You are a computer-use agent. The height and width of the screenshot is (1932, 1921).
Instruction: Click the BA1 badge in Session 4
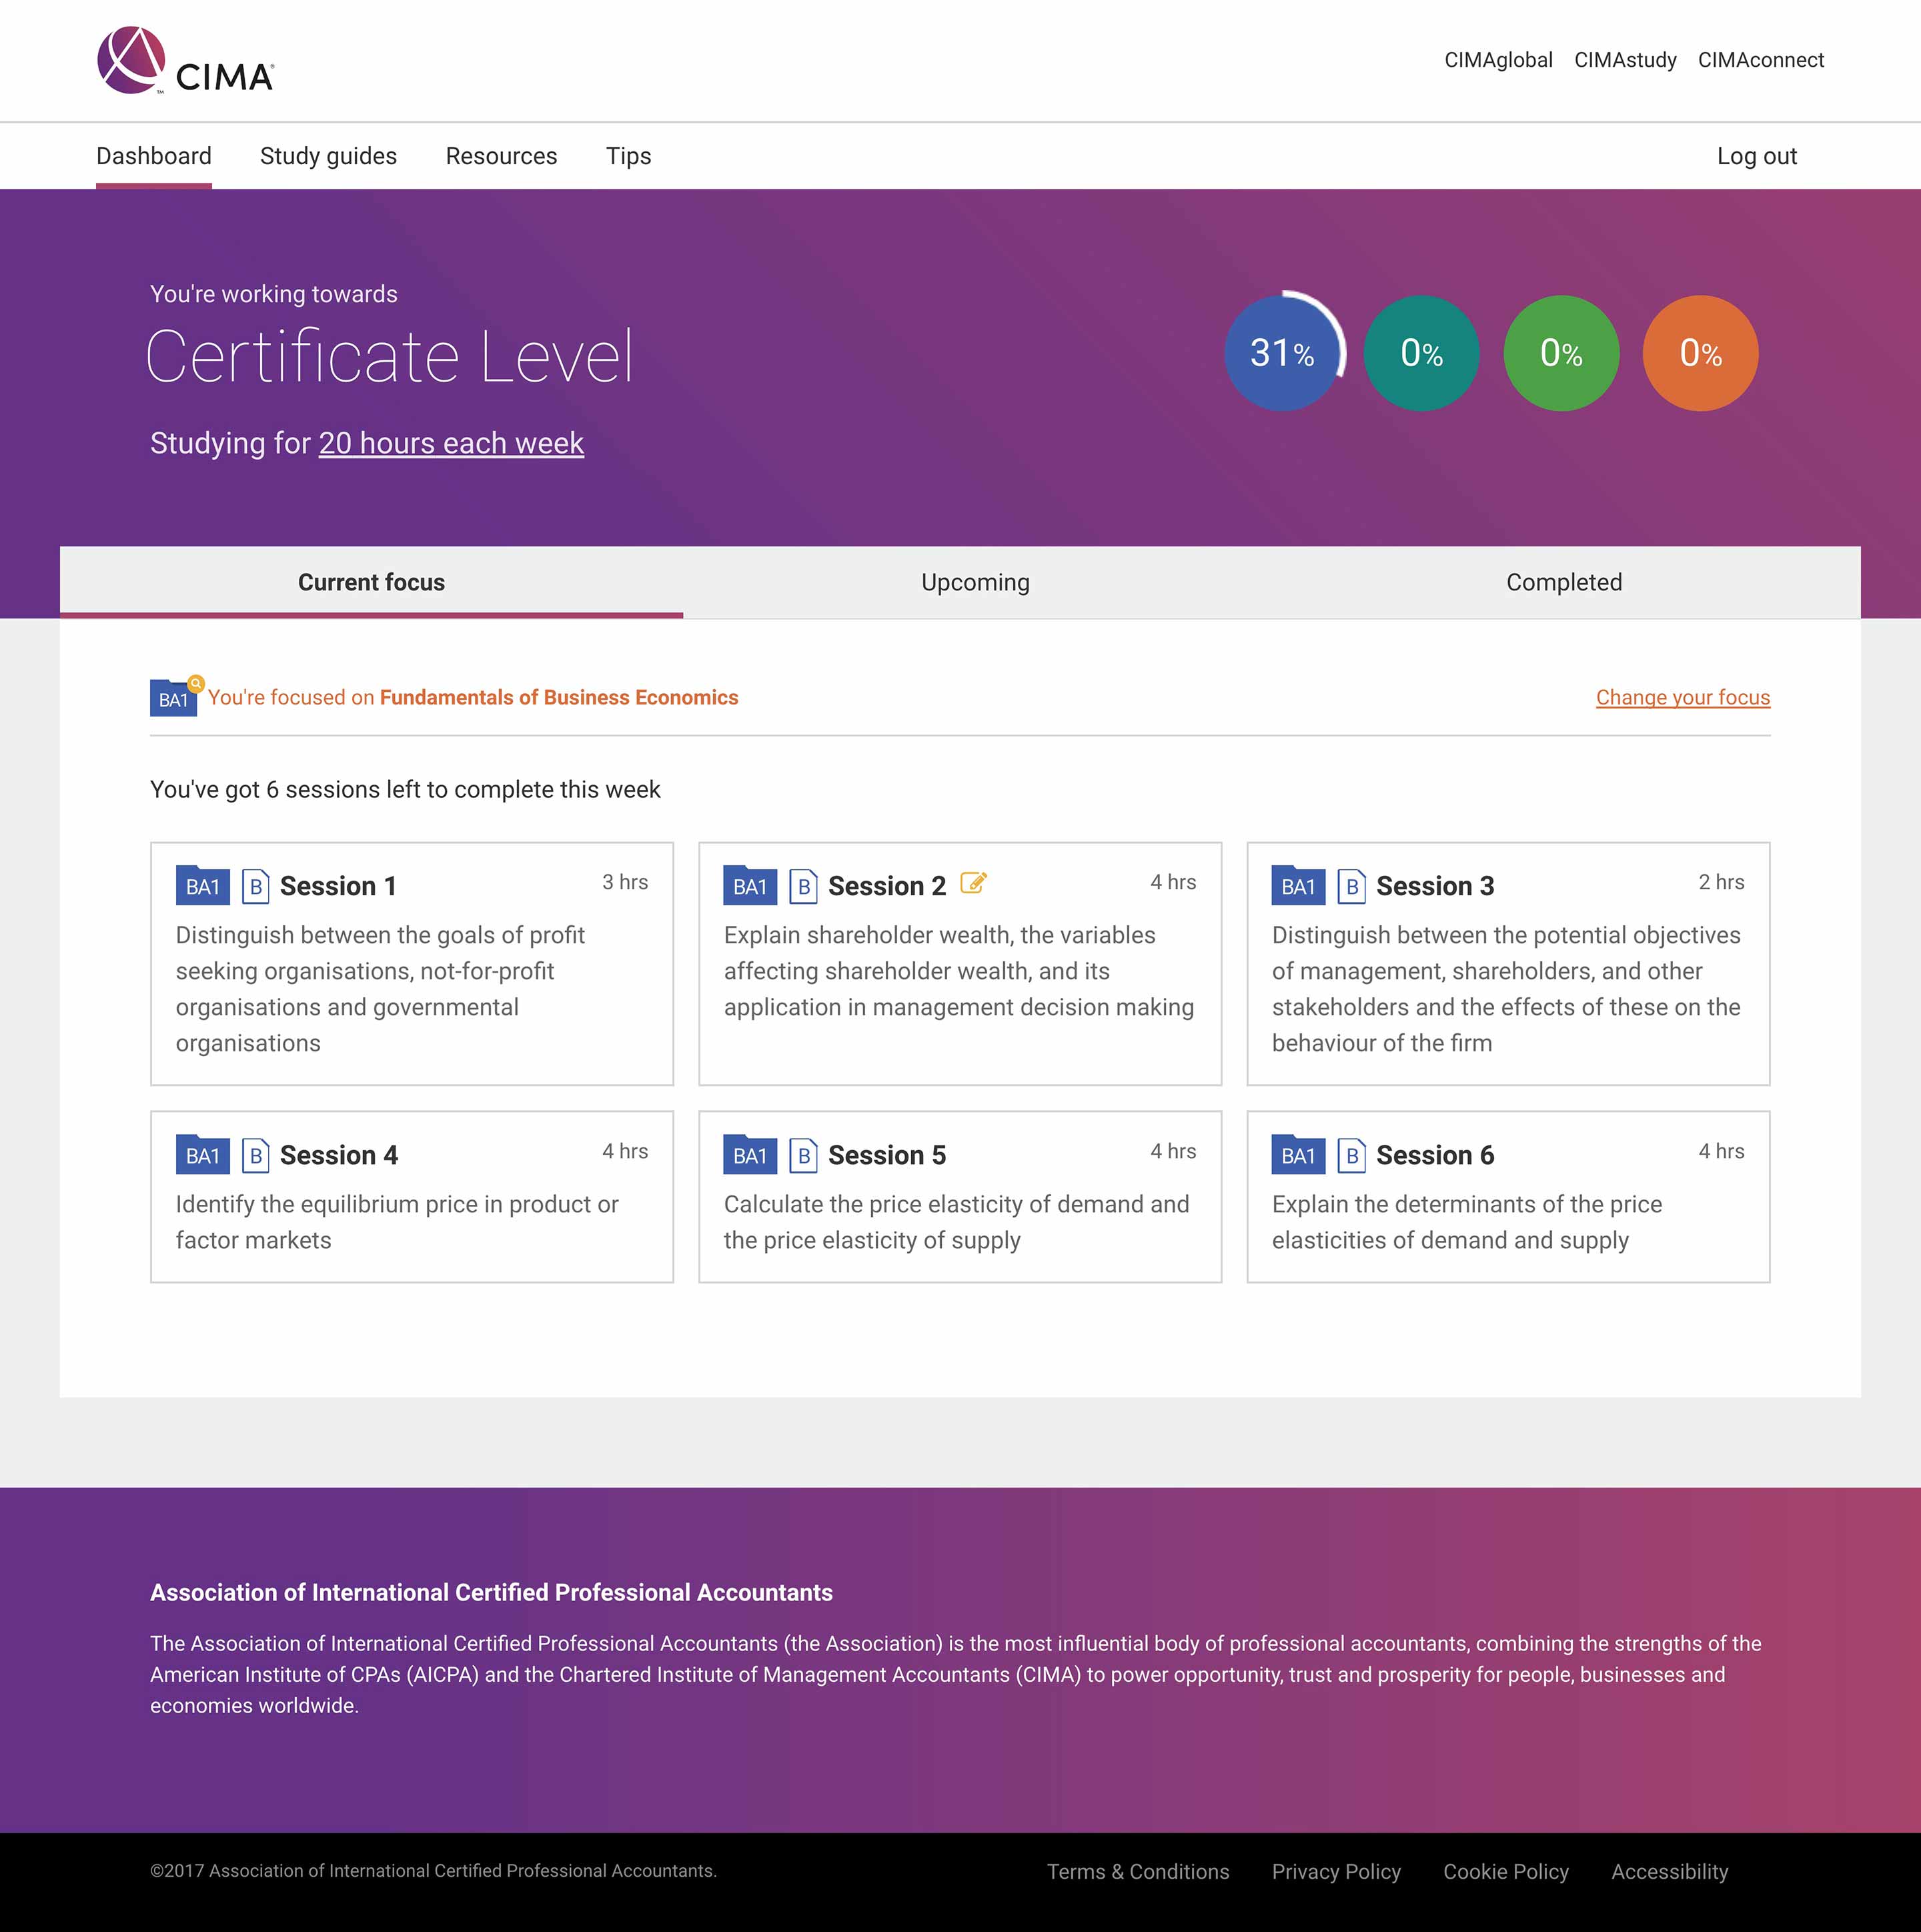(203, 1155)
